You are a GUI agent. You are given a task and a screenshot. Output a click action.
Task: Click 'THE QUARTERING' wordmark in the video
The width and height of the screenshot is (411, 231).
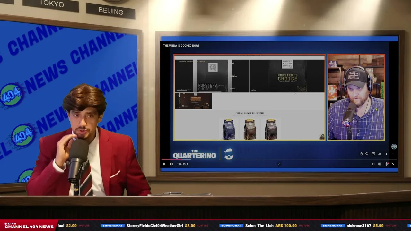click(x=195, y=154)
